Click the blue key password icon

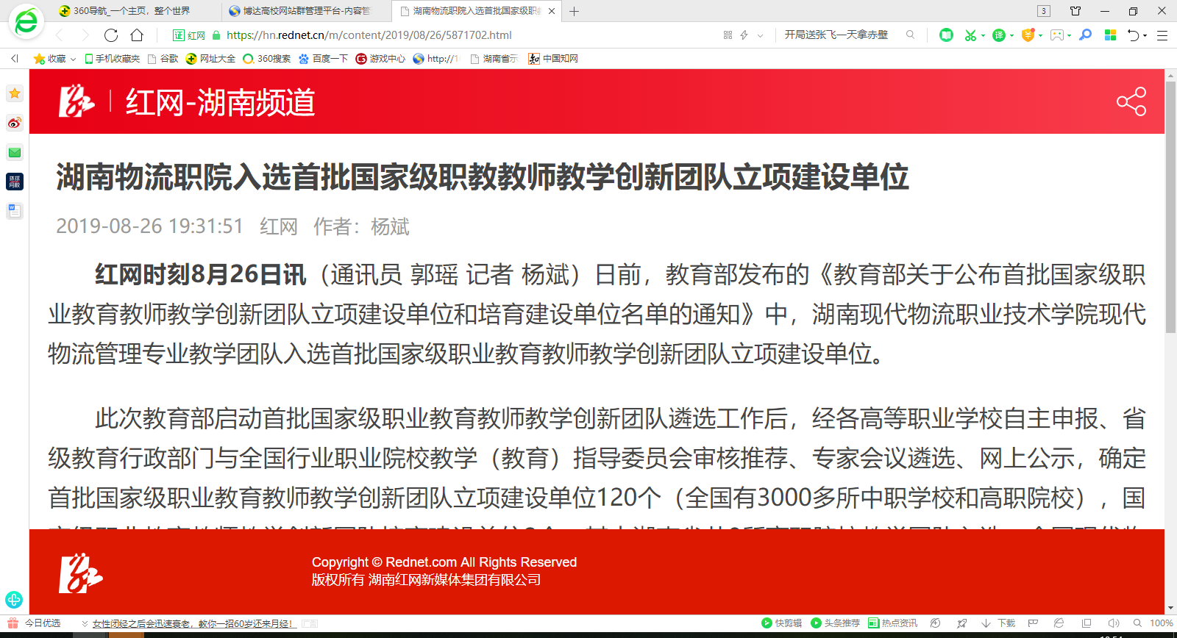click(1085, 35)
